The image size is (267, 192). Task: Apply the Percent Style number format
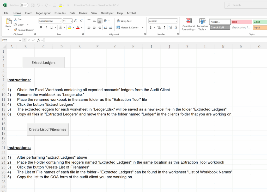click(159, 27)
